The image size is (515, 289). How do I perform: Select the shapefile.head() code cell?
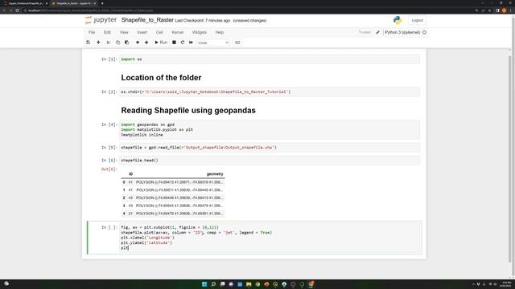[270, 161]
